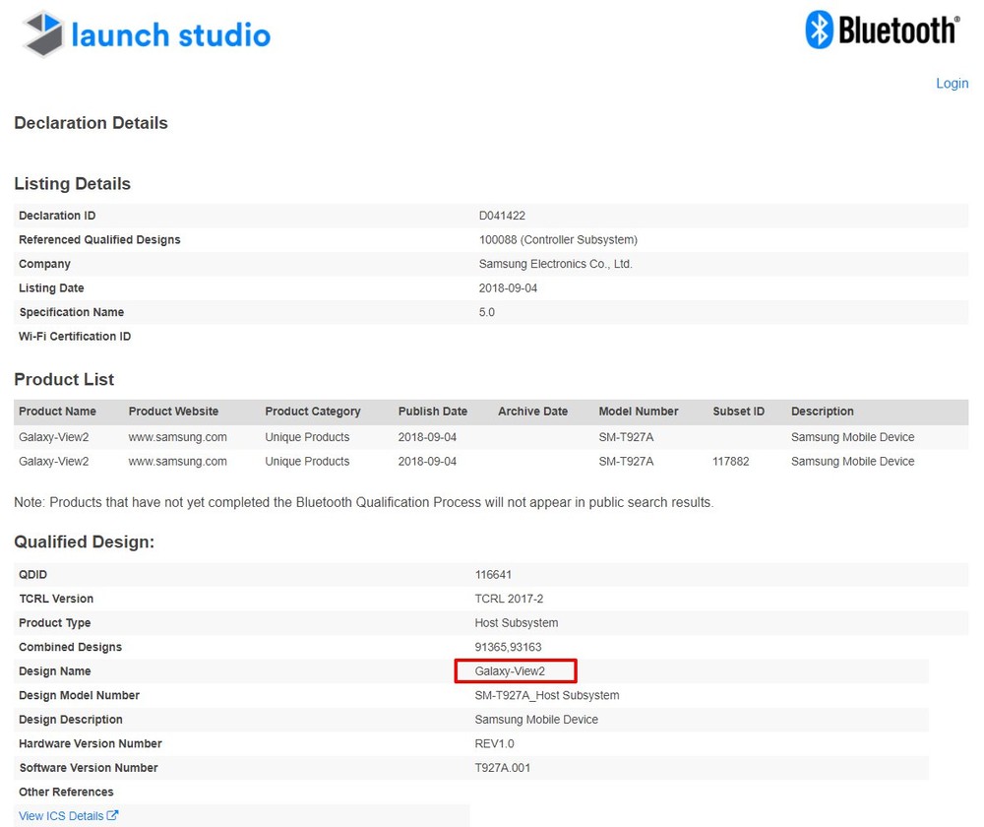Click the Publish Date column header

(x=432, y=412)
